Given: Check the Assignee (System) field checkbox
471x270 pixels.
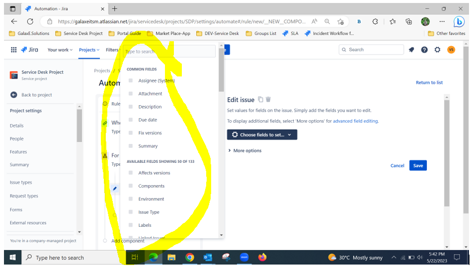Looking at the screenshot, I should 131,80.
